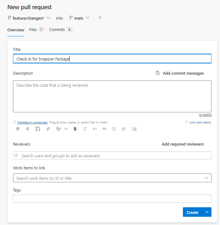220x225 pixels.
Task: Click the Commits count badge '6'
Action: tap(69, 29)
